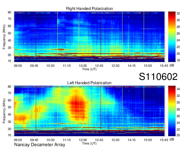Image resolution: width=183 pixels, height=148 pixels.
Task: Click the 12:45 time tick under Left Handed plot
Action: [x=99, y=140]
